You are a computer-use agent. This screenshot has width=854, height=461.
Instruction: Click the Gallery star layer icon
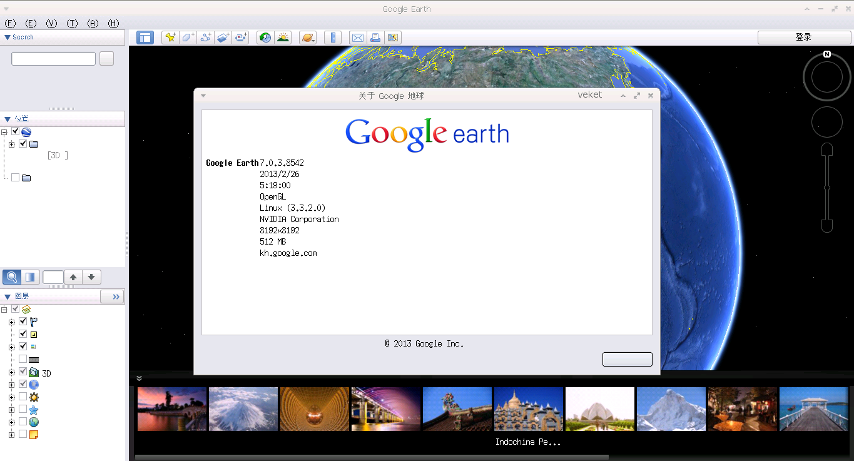coord(34,410)
